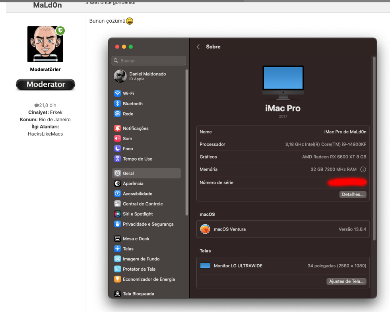This screenshot has width=390, height=312.
Task: Select Economizador de Energia item
Action: tap(148, 279)
